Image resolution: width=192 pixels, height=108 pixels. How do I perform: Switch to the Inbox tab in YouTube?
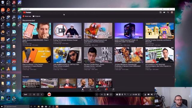[106, 90]
